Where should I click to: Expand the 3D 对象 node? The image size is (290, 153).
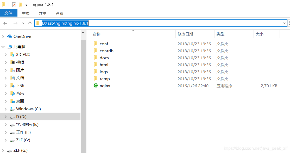6,55
